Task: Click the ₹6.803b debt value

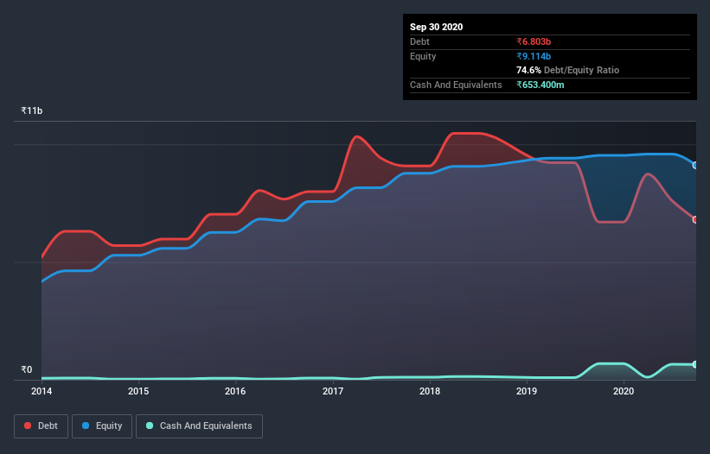Action: (x=534, y=41)
